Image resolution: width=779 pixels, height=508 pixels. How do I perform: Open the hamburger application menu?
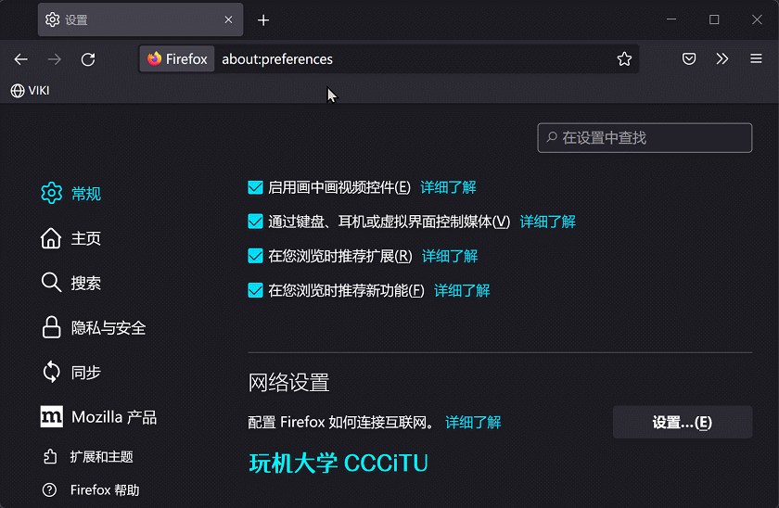[x=756, y=59]
